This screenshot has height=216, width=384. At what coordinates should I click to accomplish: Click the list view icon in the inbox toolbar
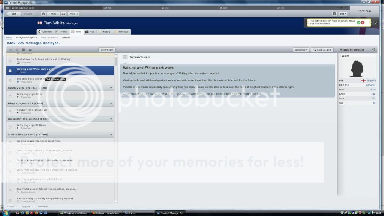point(24,50)
